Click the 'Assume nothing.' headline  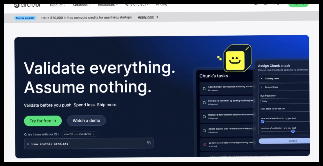[x=88, y=87]
